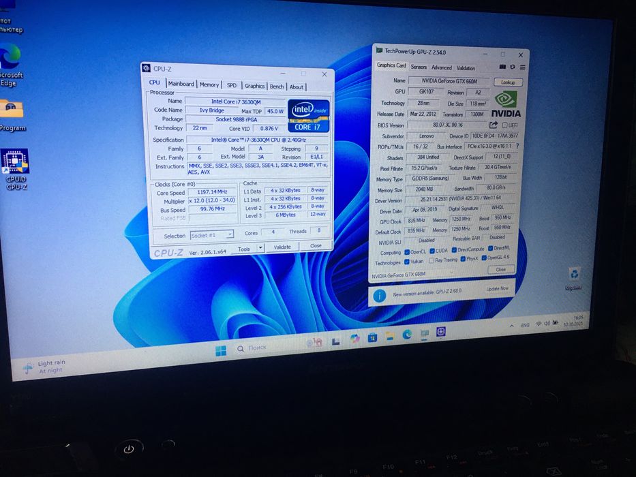This screenshot has width=636, height=477.
Task: Toggle the UEFI checkbox in GPU-Z
Action: tap(505, 125)
